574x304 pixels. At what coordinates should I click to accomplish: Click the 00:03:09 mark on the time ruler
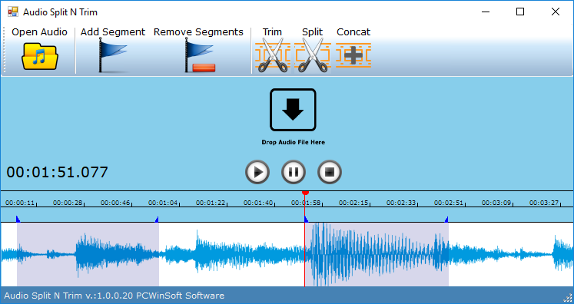point(496,203)
